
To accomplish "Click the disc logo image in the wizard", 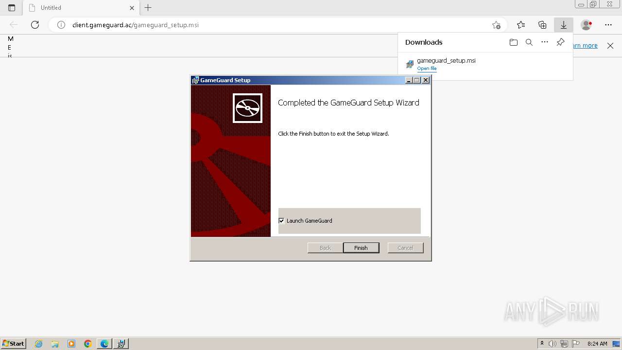I will click(247, 108).
